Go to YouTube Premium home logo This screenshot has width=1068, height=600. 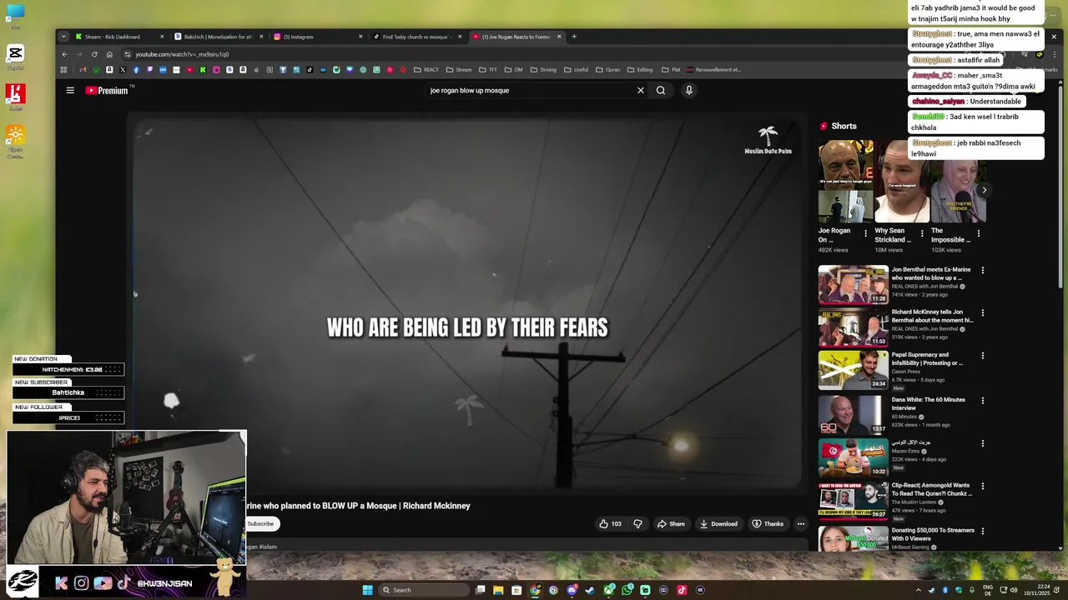[108, 90]
